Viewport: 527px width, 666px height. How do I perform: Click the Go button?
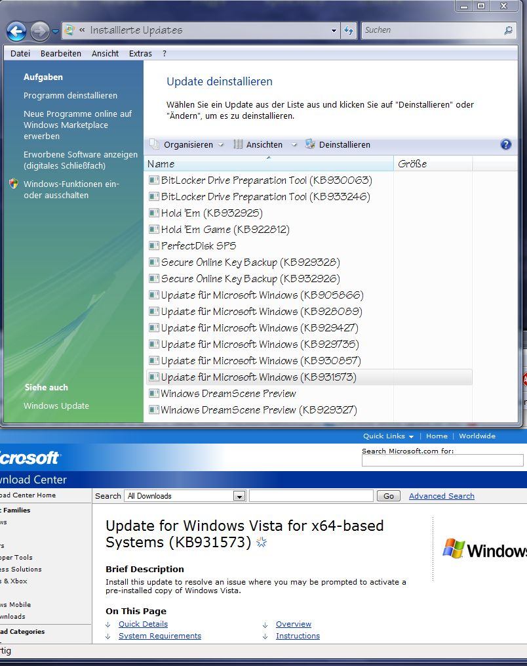389,496
